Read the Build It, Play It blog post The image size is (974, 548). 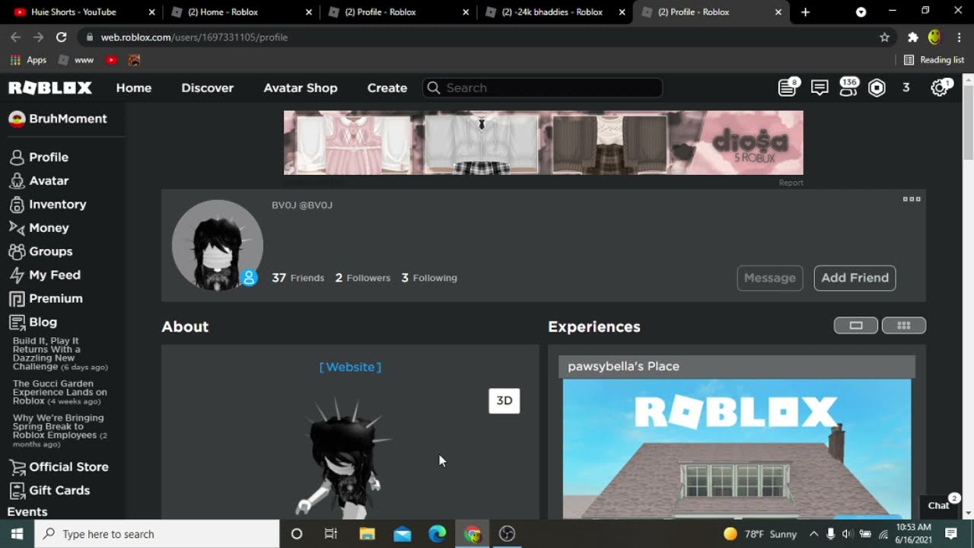click(x=60, y=354)
